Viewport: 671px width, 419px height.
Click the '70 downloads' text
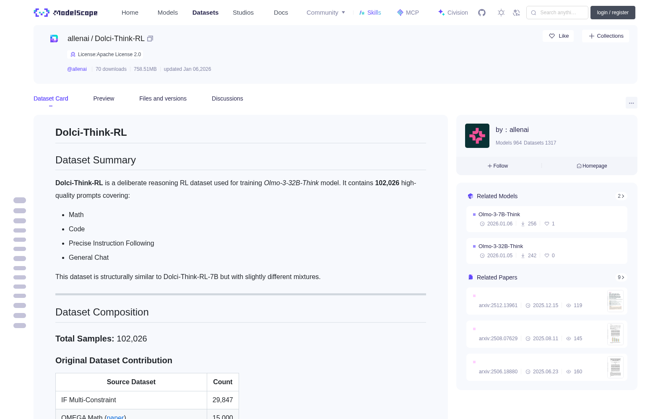pos(111,69)
